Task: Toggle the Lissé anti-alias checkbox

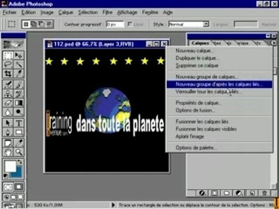Action: click(x=130, y=24)
